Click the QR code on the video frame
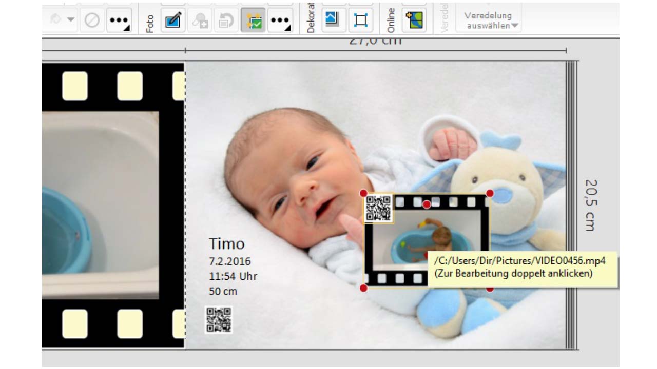This screenshot has height=369, width=657. (x=379, y=208)
